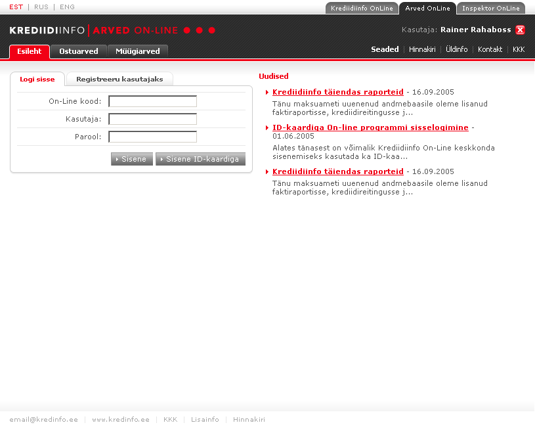The width and height of the screenshot is (535, 427).
Task: Click the Sisene ID-kaardiga button
Action: [x=200, y=159]
